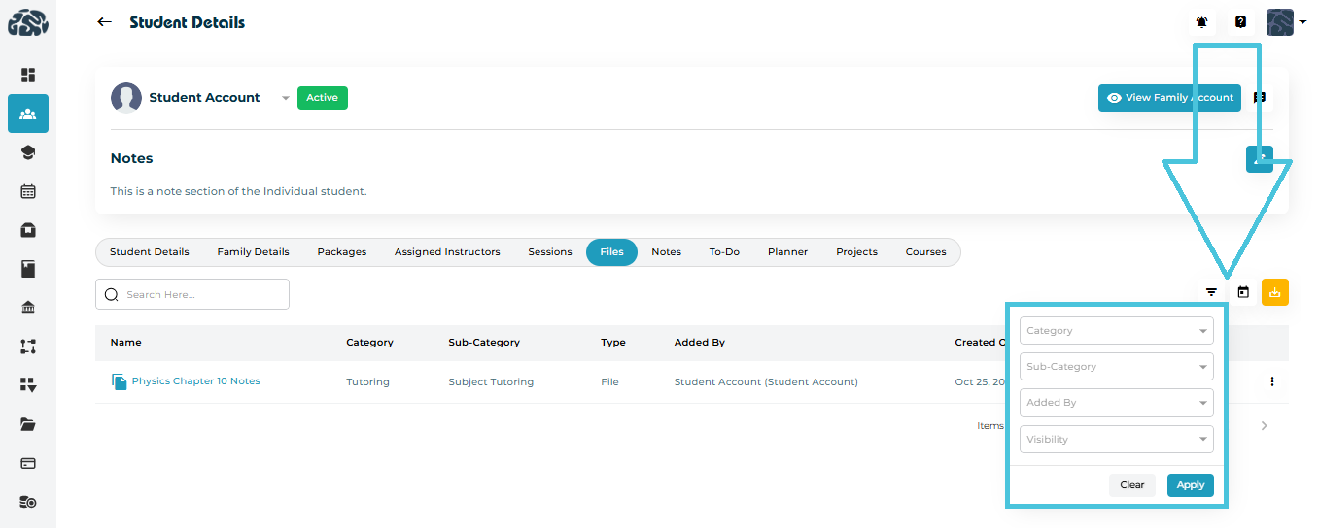Viewport: 1319px width, 528px height.
Task: Switch to the Assigned Instructors tab
Action: coord(447,252)
